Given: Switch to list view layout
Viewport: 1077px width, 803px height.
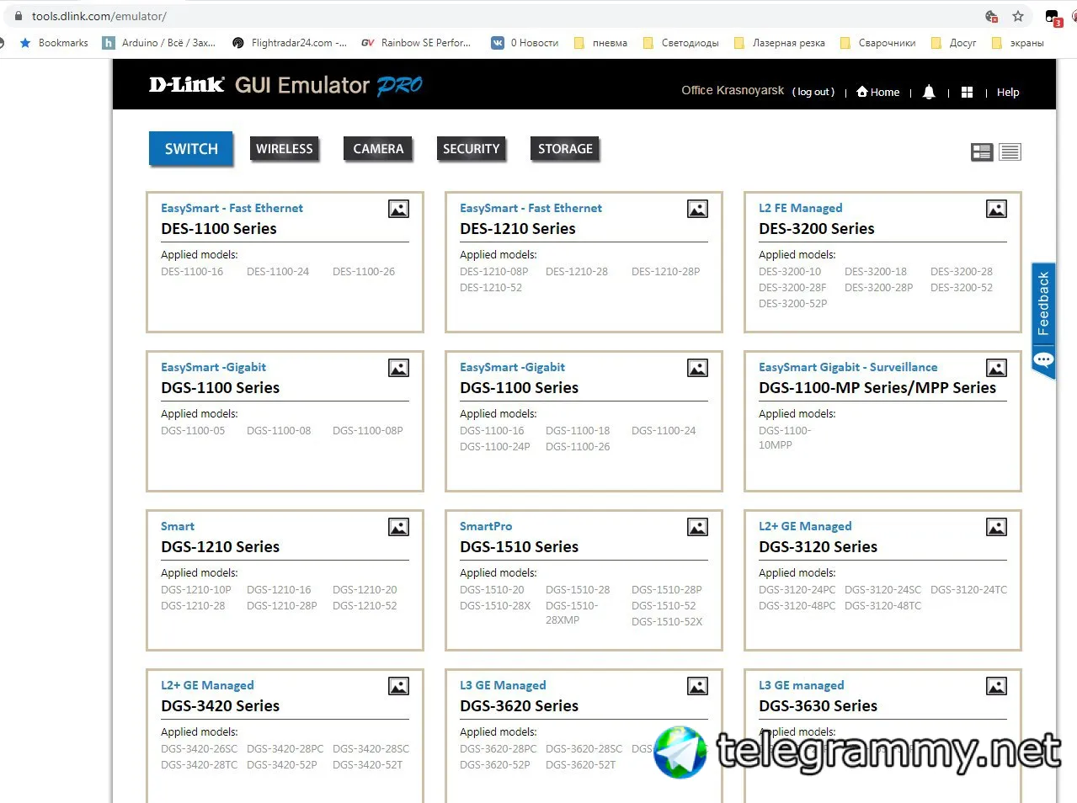Looking at the screenshot, I should 1010,152.
